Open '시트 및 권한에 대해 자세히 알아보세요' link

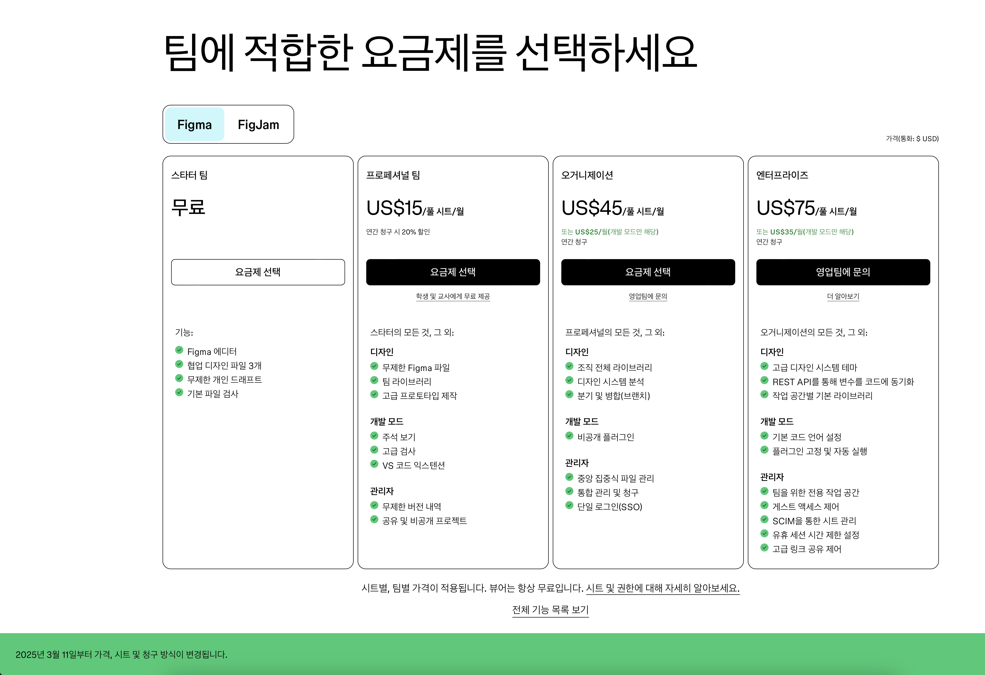point(662,588)
